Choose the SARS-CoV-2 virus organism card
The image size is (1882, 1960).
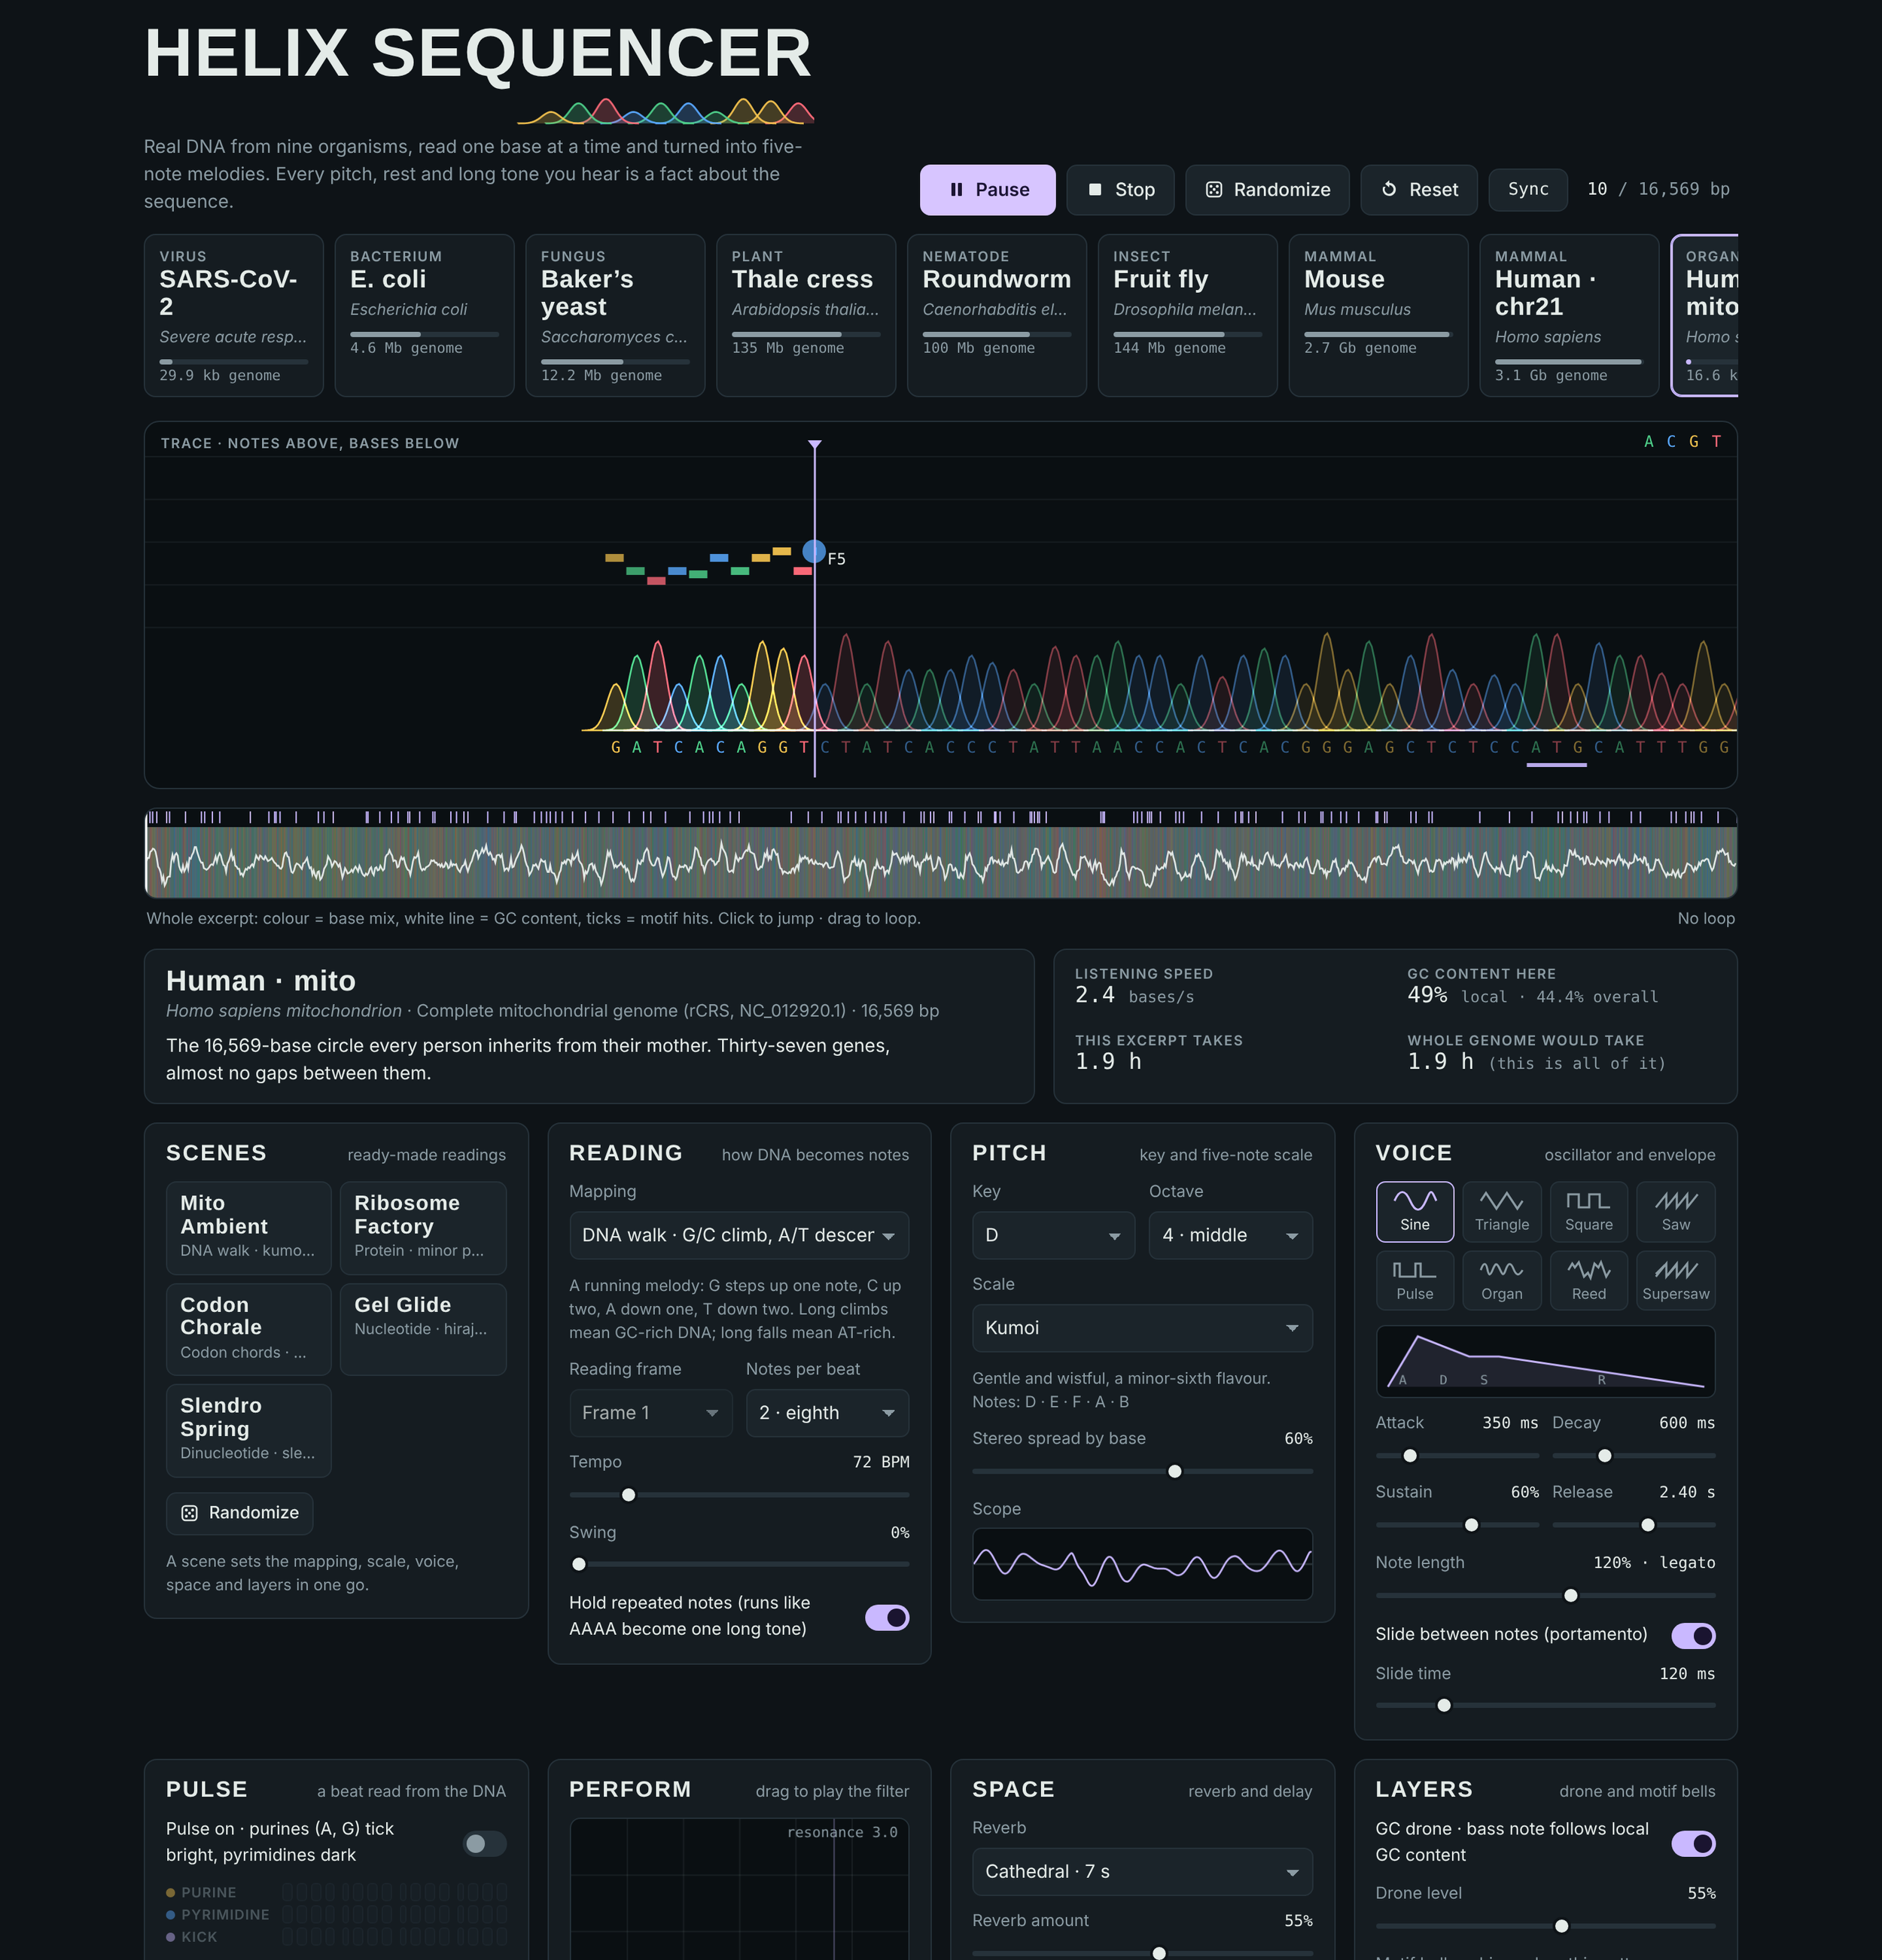233,316
